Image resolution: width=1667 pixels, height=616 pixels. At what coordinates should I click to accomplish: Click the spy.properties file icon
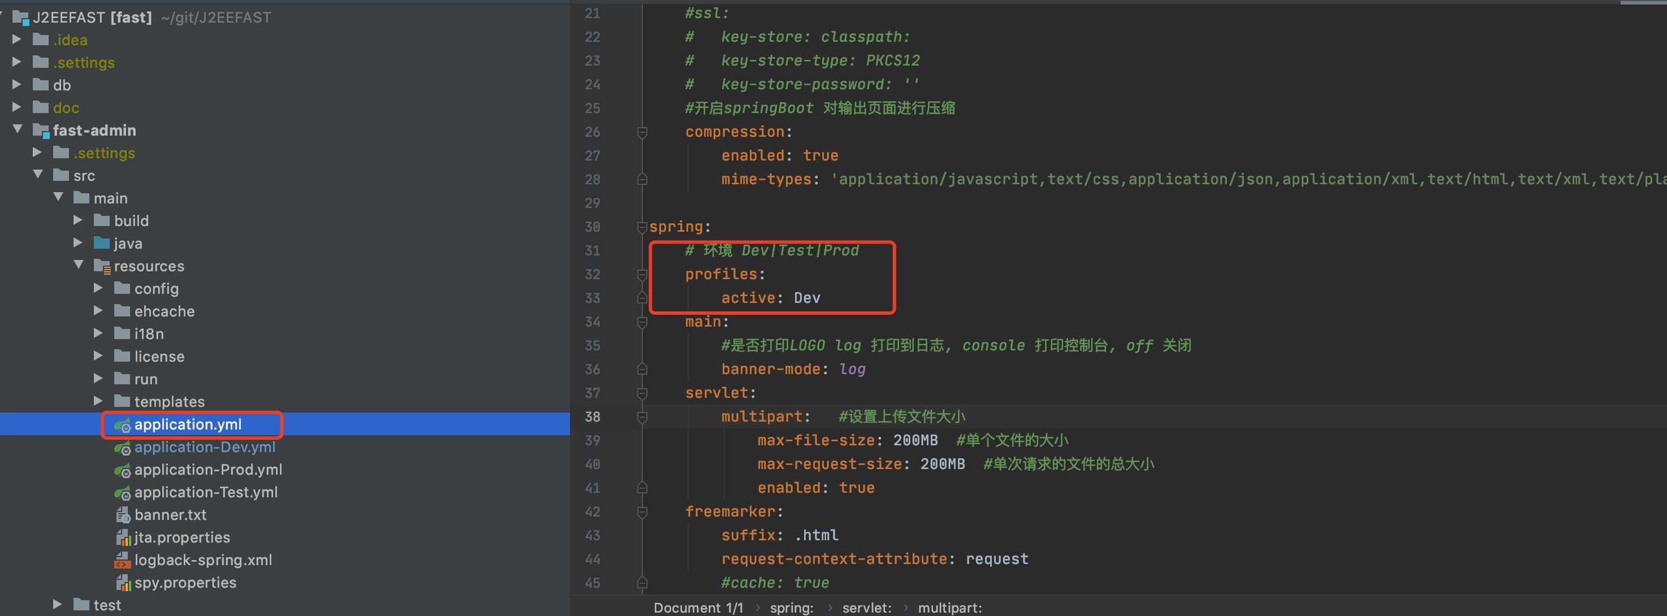click(122, 583)
